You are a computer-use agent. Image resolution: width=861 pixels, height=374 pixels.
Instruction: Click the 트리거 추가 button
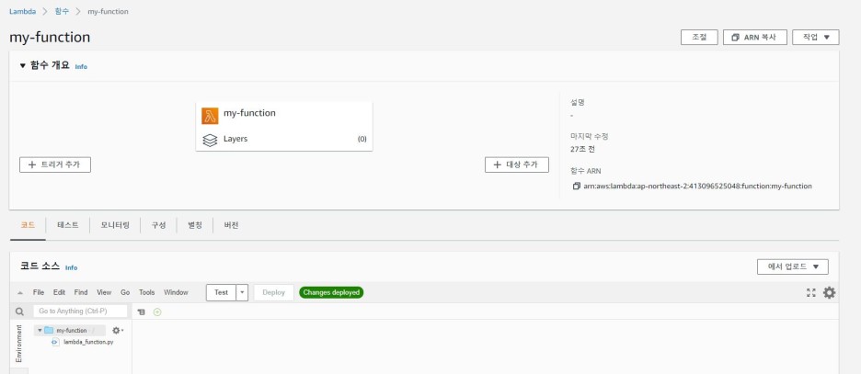point(55,164)
